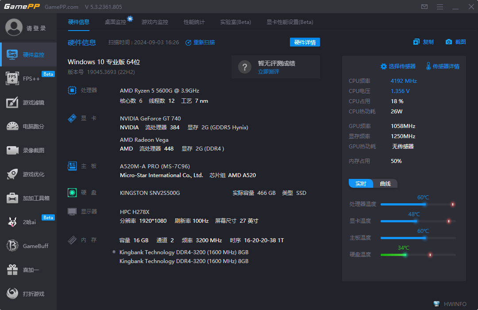This screenshot has width=478, height=310.
Task: Select the 实时 realtime tab toggle
Action: click(x=360, y=183)
